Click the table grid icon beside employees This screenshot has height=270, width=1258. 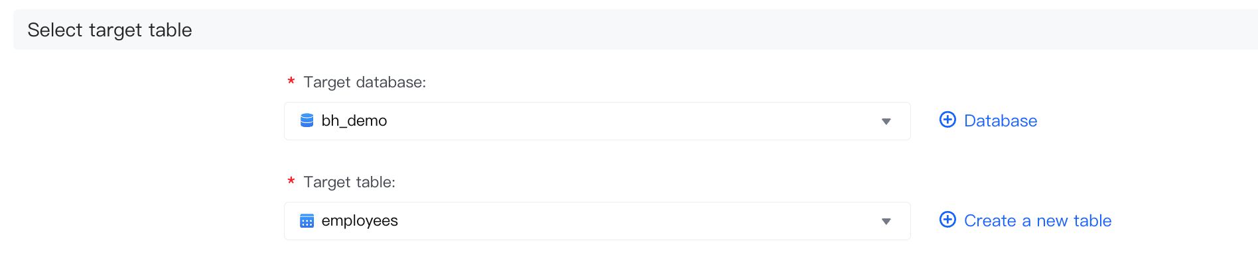tap(307, 221)
